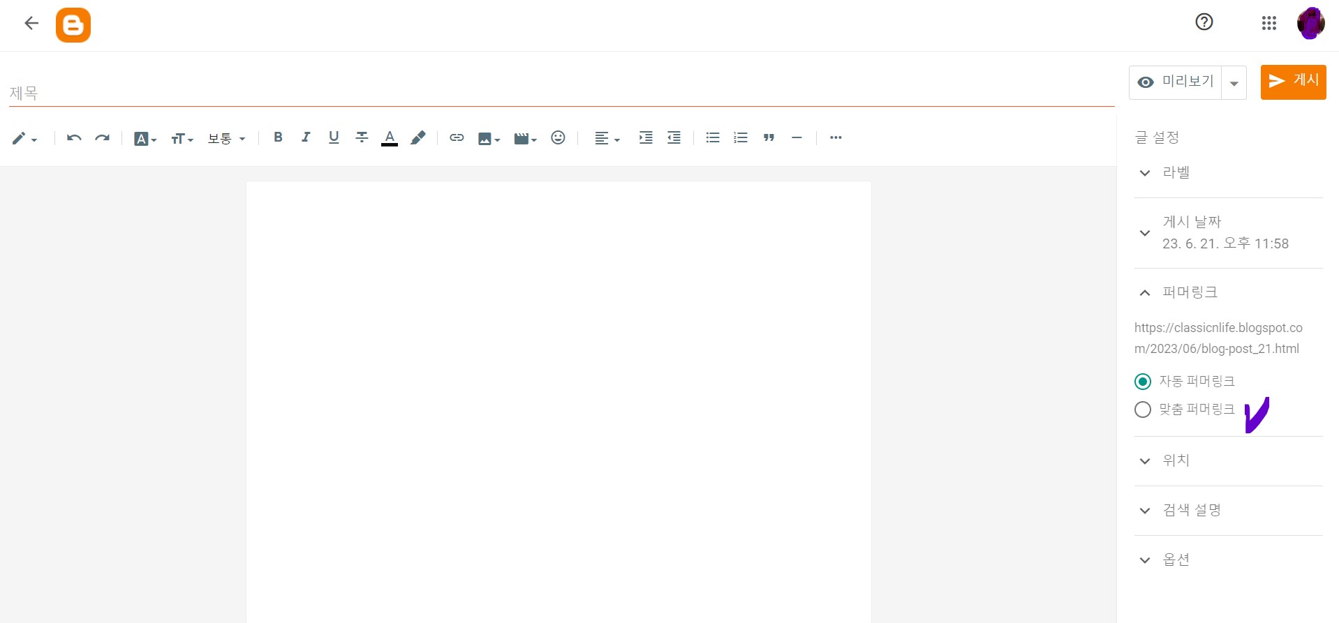Focus the 제목 title field
1339x623 pixels.
click(561, 93)
